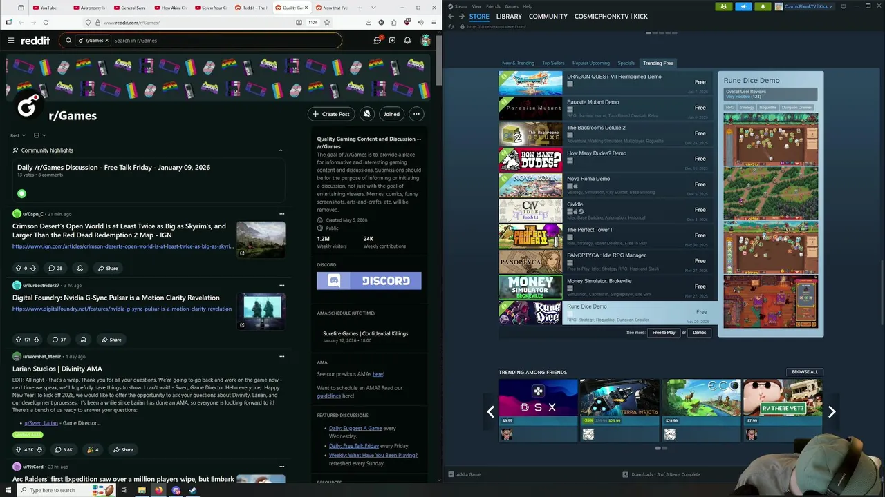Screen dimensions: 885x497
Task: Open Reddit chat messages icon
Action: coord(377,41)
